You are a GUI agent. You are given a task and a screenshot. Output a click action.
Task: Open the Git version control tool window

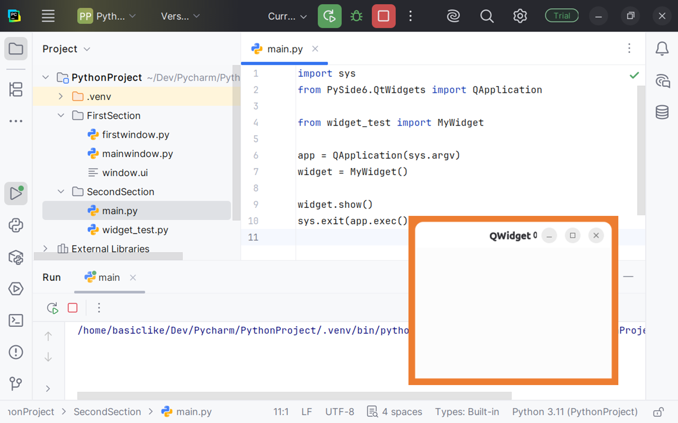click(x=16, y=383)
